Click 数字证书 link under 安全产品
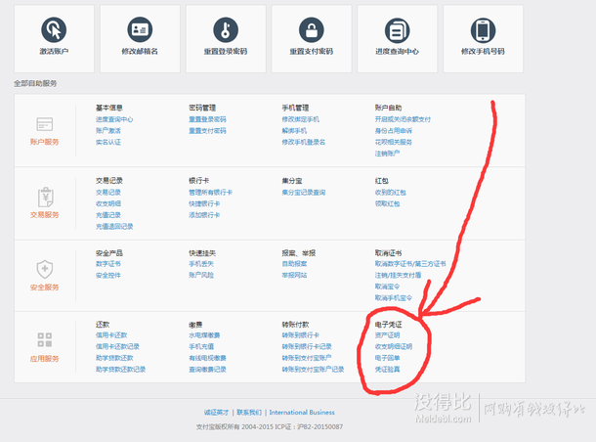Screen dimensions: 596x442 click(108, 264)
